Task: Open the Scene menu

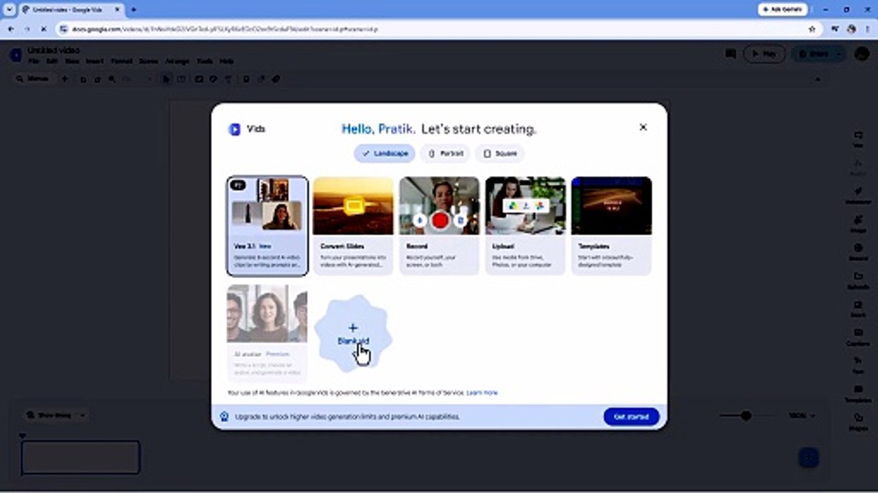Action: pos(148,61)
